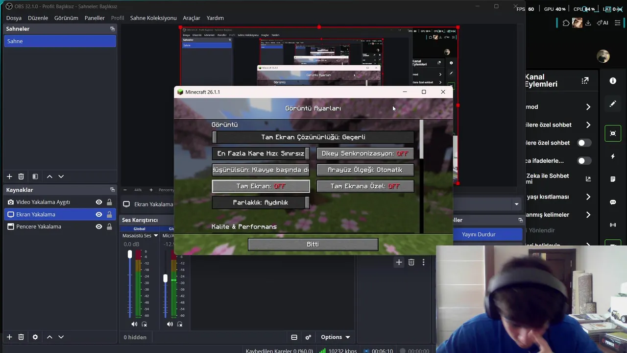
Task: Unlock Video Yakalama Aygıtı source
Action: click(109, 202)
